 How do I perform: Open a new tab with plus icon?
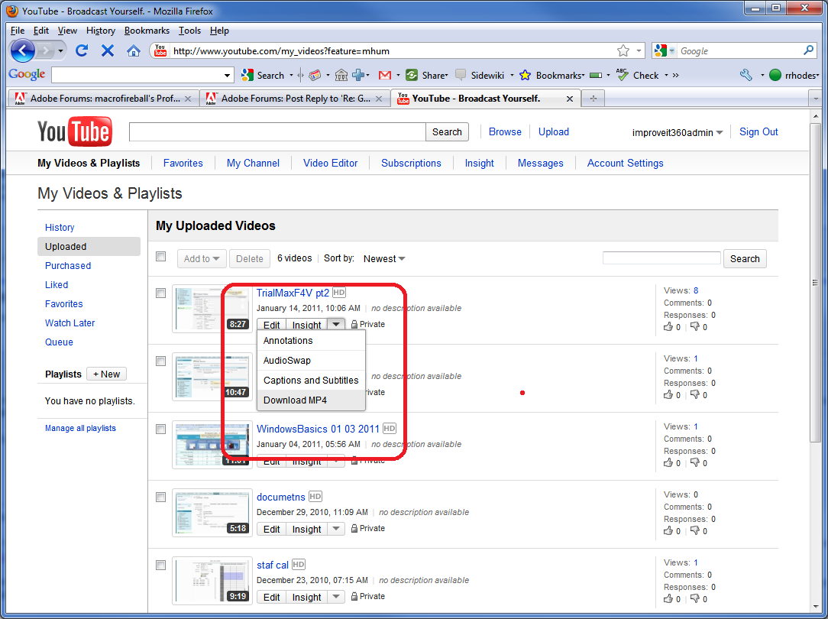pyautogui.click(x=594, y=99)
